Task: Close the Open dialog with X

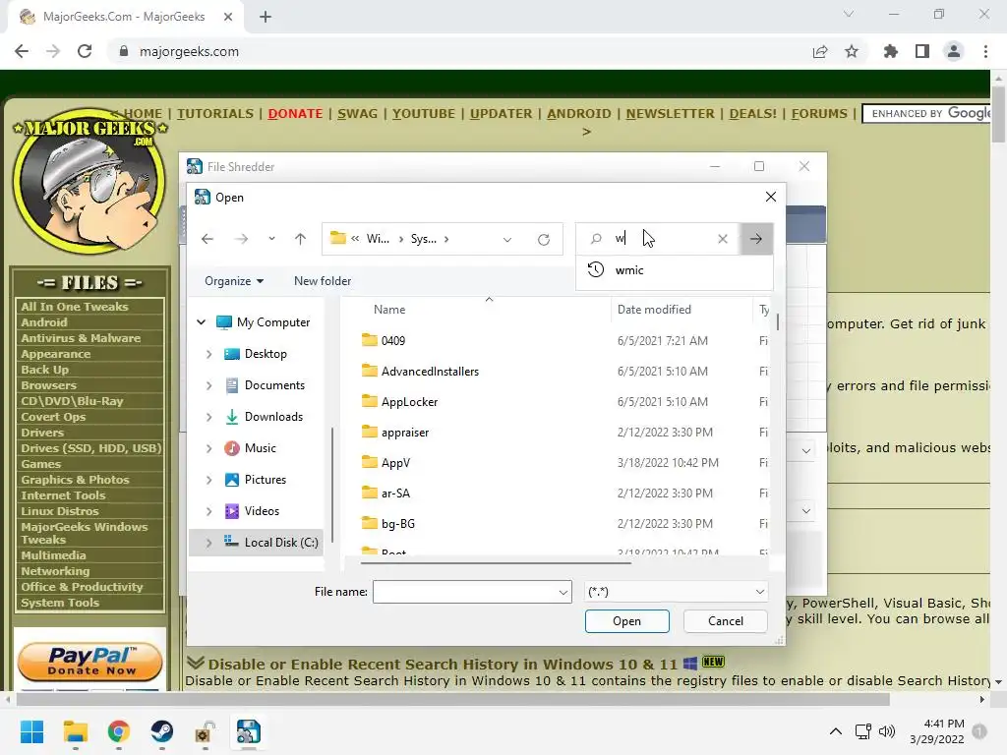Action: pos(771,197)
